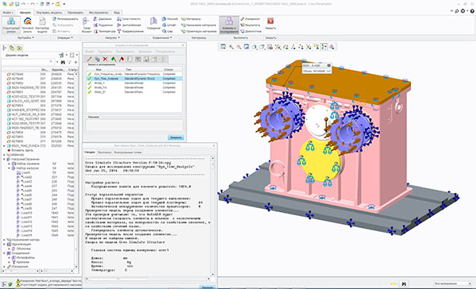
Task: Click the binoculars search icon in model tree
Action: [63, 62]
